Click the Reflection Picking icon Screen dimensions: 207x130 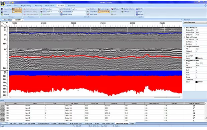[25, 12]
